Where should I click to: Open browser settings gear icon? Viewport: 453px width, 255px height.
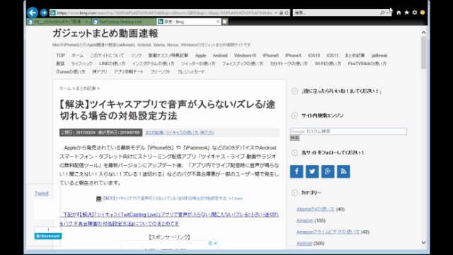pyautogui.click(x=415, y=13)
